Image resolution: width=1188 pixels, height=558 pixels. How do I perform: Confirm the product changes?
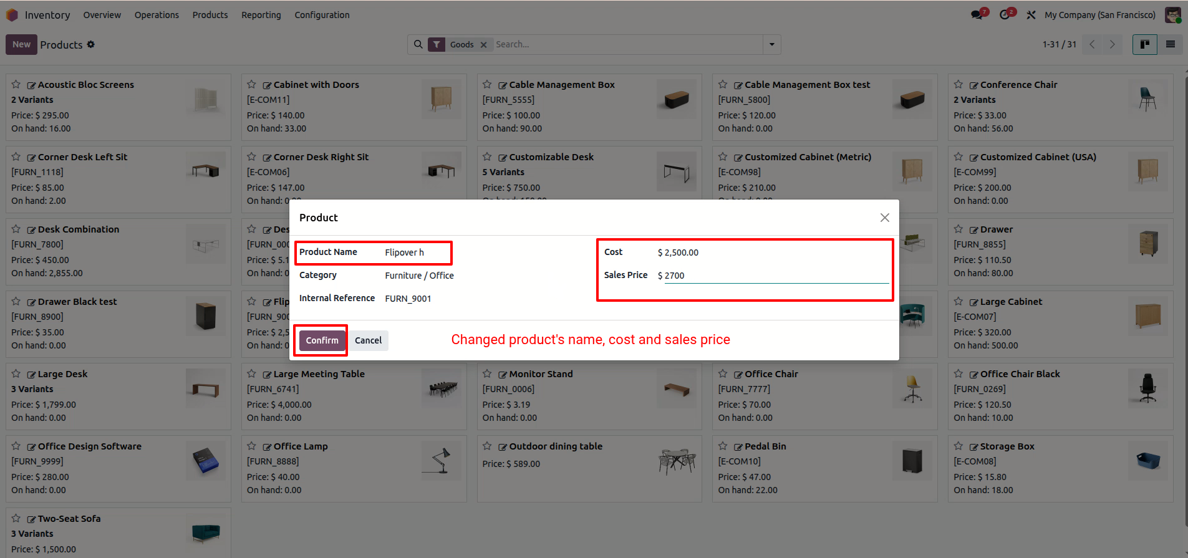[322, 340]
